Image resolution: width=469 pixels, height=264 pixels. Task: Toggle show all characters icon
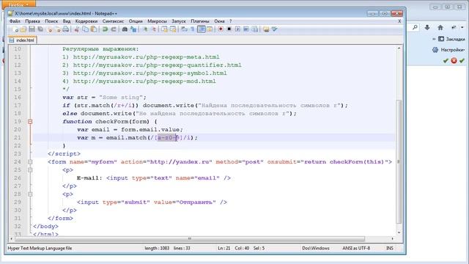[193, 29]
